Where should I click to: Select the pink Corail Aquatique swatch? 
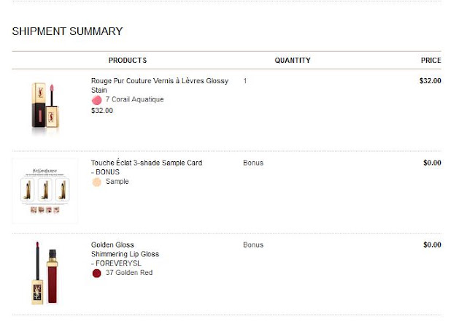[96, 100]
